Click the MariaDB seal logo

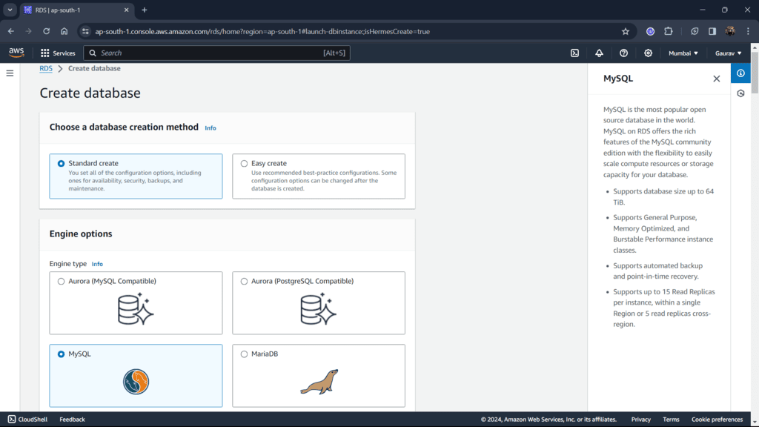pyautogui.click(x=319, y=382)
